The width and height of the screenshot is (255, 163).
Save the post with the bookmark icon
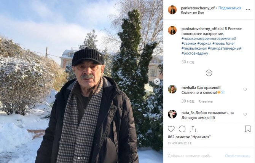click(x=248, y=129)
